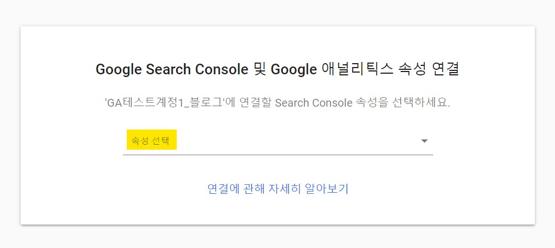Image resolution: width=555 pixels, height=248 pixels.
Task: Click the 'GA테스트계정1_블로그' name in the subtitle
Action: pyautogui.click(x=165, y=103)
